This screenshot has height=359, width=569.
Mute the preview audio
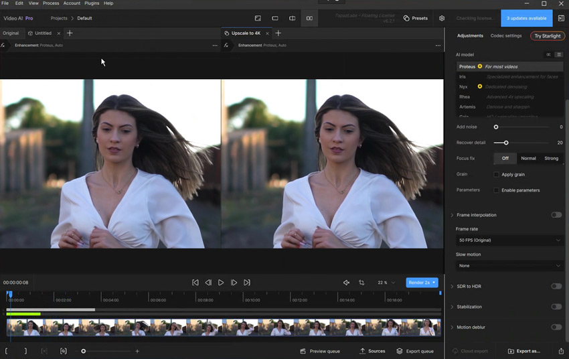point(347,283)
